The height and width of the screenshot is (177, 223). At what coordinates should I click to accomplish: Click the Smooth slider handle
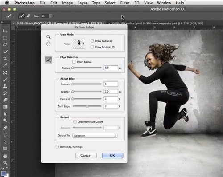(73, 84)
